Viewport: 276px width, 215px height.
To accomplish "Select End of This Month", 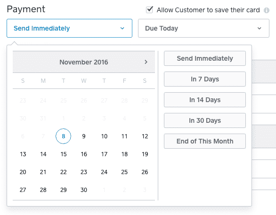I will [x=205, y=141].
